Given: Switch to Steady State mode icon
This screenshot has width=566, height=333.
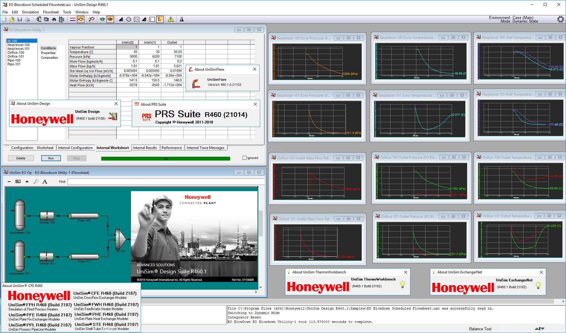Looking at the screenshot, I should [73, 19].
